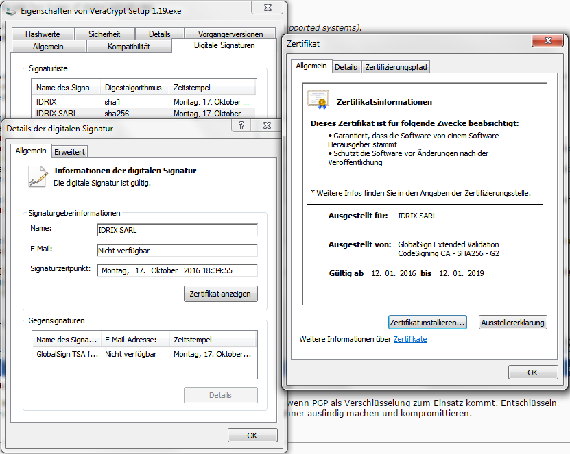Click the greyed Details button under Gegensignaturen

221,395
